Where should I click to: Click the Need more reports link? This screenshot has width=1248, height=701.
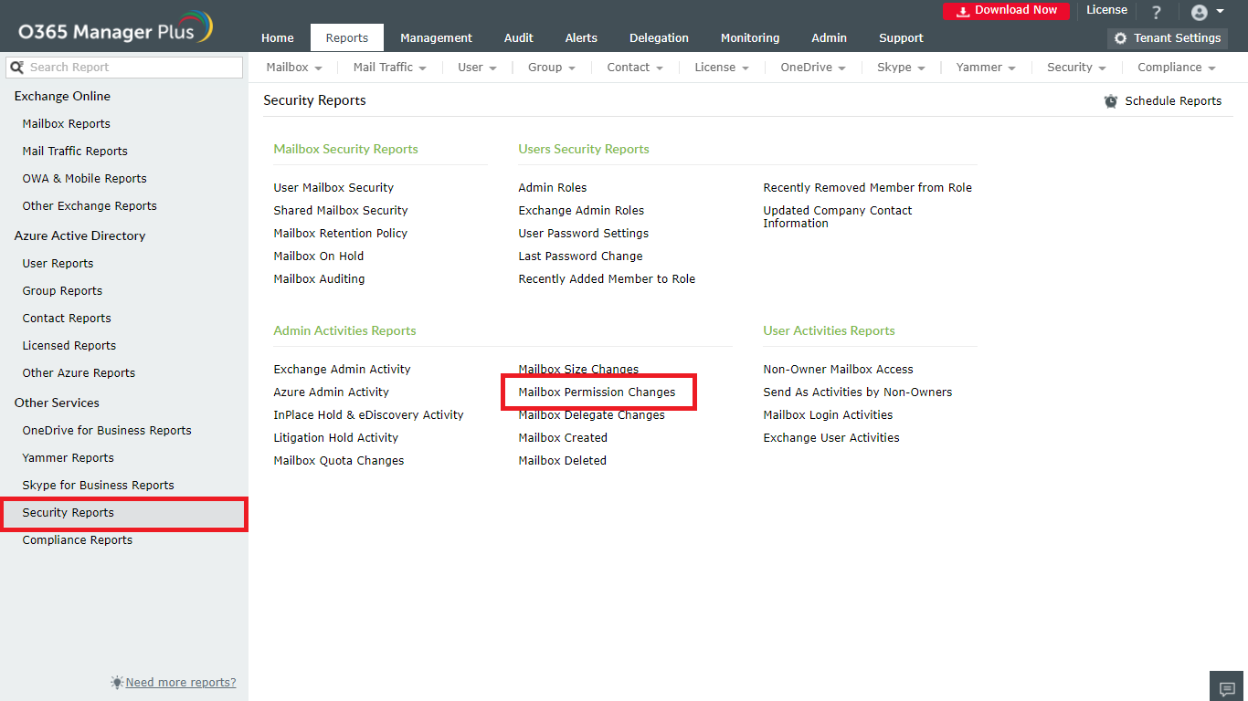click(x=181, y=683)
